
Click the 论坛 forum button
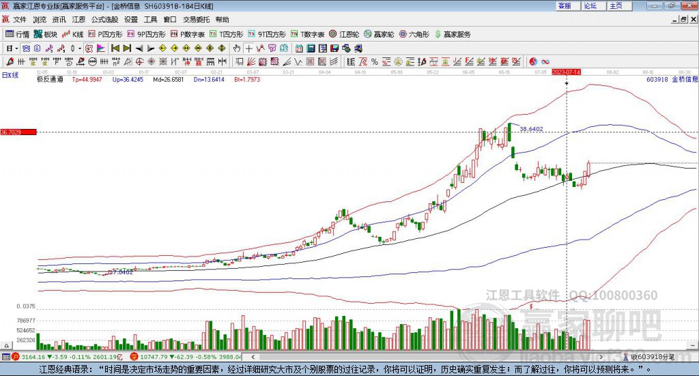[590, 5]
